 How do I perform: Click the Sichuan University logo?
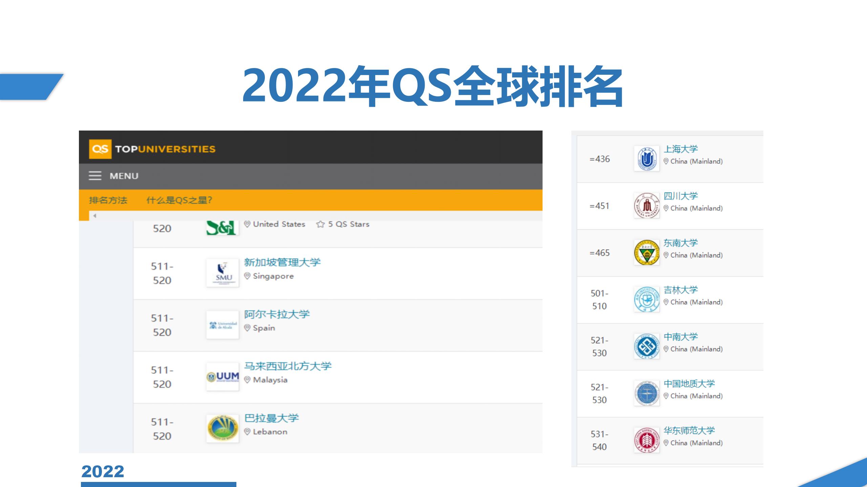[647, 206]
